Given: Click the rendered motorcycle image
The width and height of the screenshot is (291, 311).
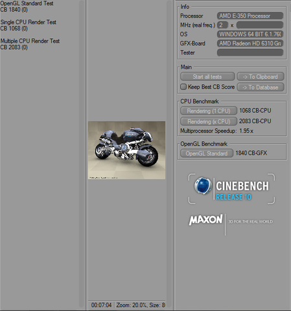Looking at the screenshot, I should coord(127,150).
